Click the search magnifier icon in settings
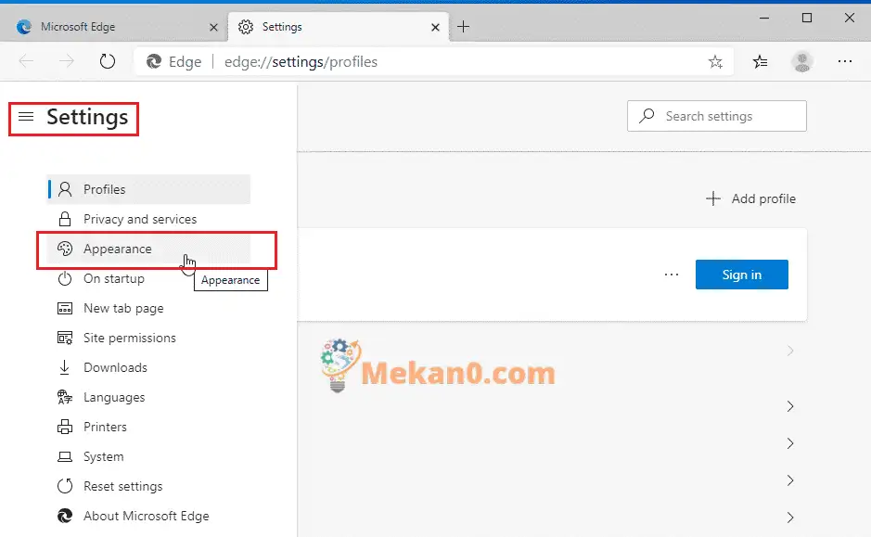The height and width of the screenshot is (537, 871). pos(647,116)
